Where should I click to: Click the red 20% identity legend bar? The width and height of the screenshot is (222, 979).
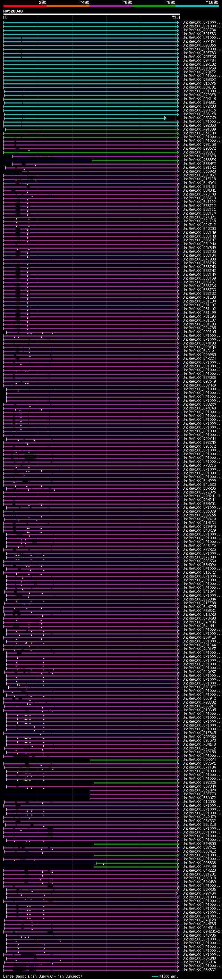25,6
